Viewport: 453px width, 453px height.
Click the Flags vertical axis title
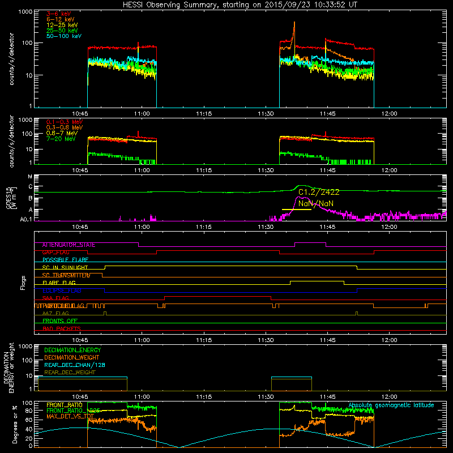point(23,283)
